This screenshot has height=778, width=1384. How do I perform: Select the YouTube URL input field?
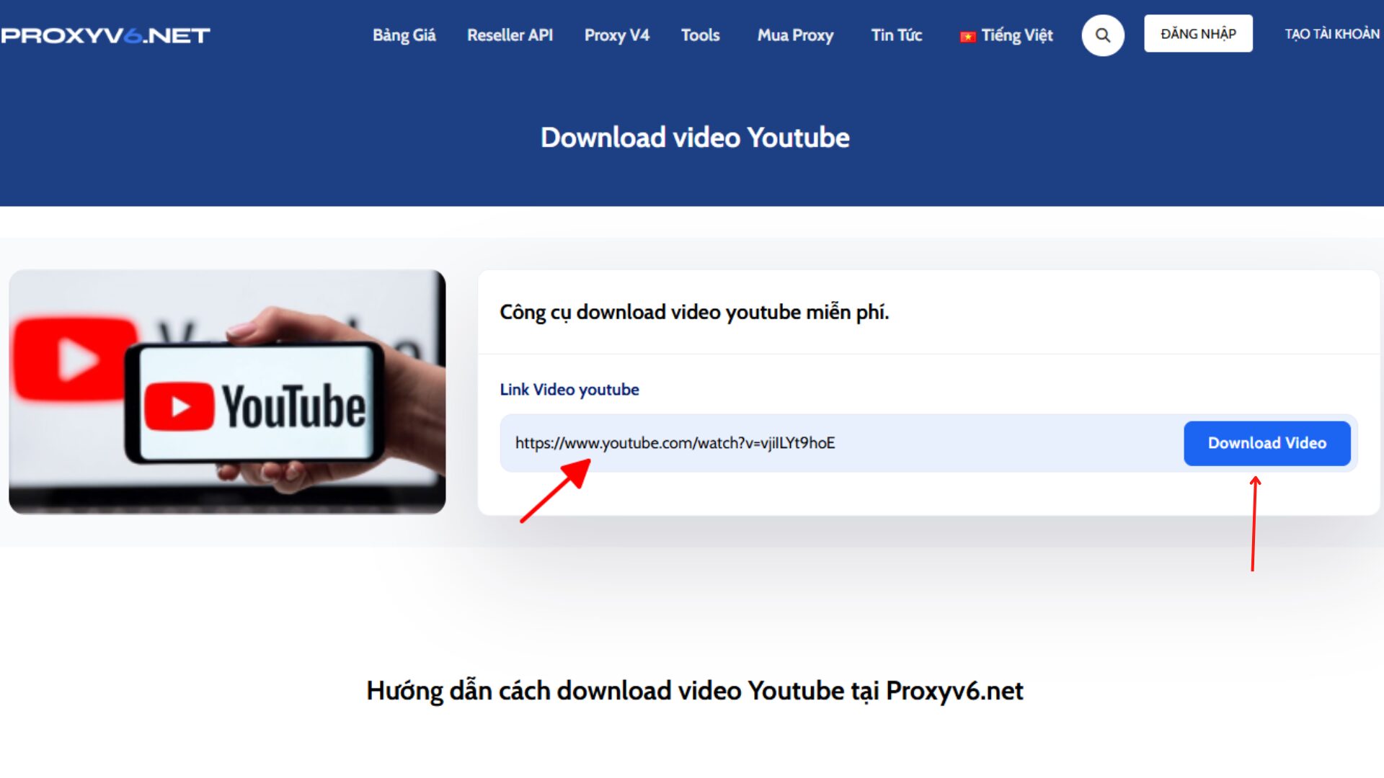point(840,443)
